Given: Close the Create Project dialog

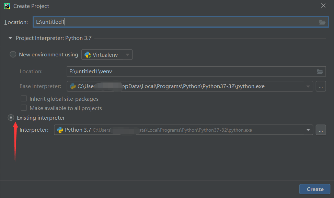Looking at the screenshot, I should click(323, 6).
